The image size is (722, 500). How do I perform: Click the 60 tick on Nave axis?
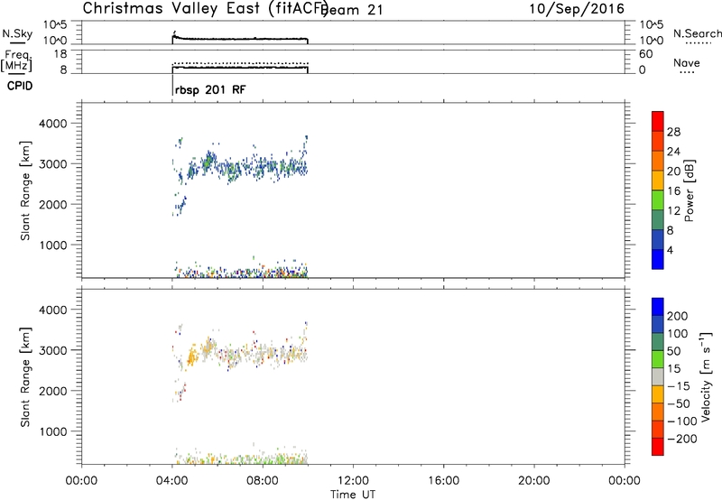645,54
